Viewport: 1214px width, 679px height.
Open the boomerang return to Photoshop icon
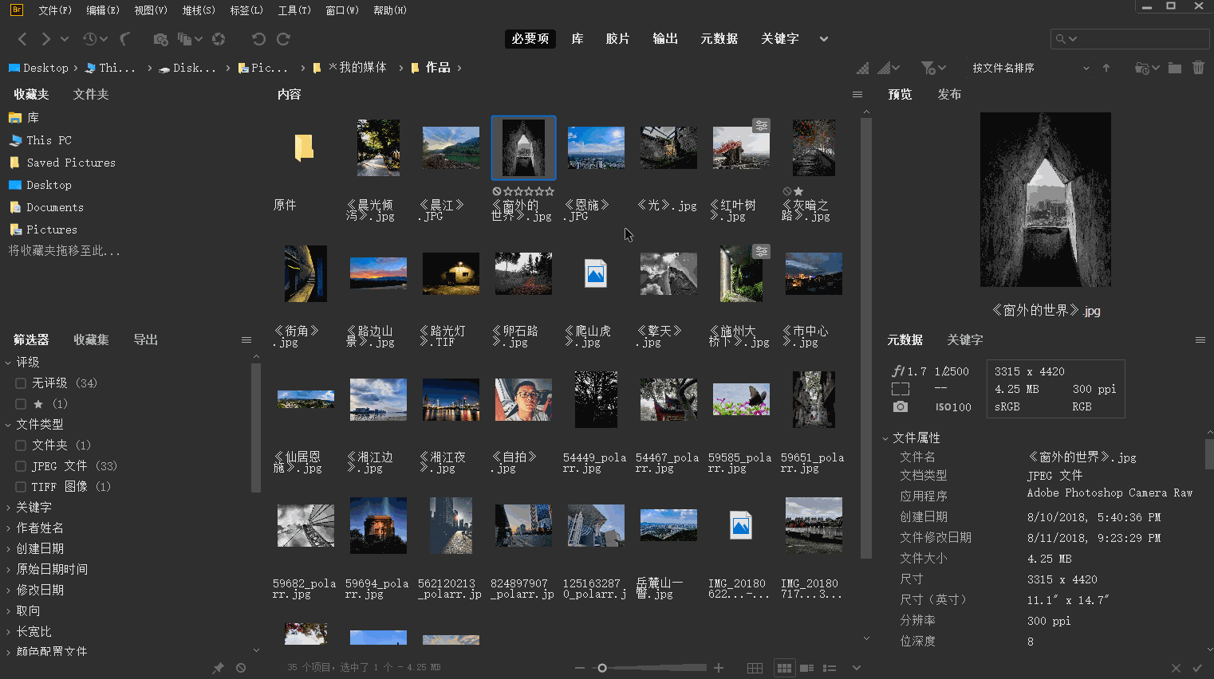pyautogui.click(x=124, y=38)
